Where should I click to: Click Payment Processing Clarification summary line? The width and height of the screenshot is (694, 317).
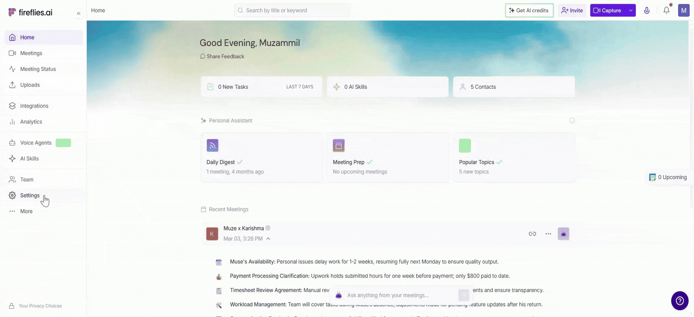point(370,276)
